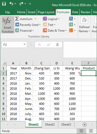Open the File tab

8,12
